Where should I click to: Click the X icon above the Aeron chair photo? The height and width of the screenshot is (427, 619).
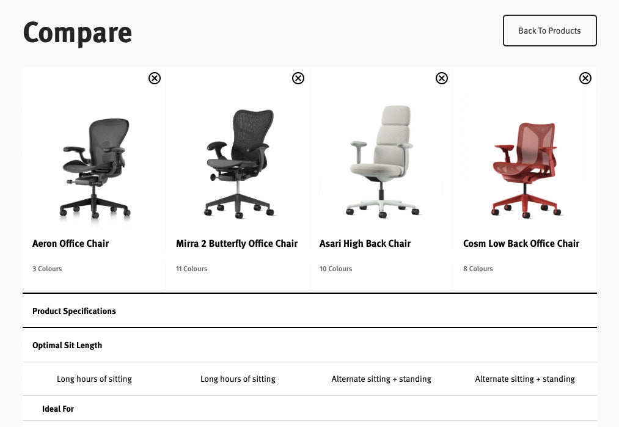tap(154, 78)
